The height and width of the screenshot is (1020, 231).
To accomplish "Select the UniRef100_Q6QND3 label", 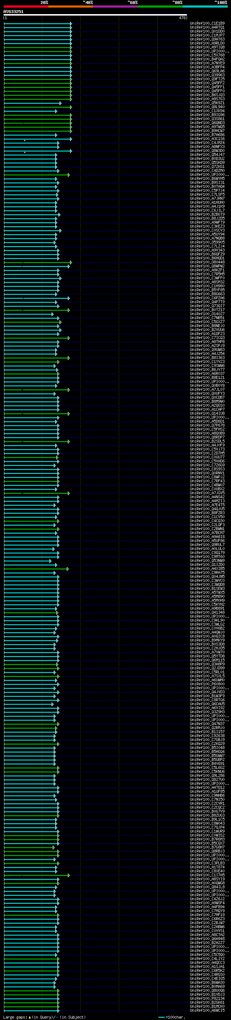I will (x=207, y=123).
